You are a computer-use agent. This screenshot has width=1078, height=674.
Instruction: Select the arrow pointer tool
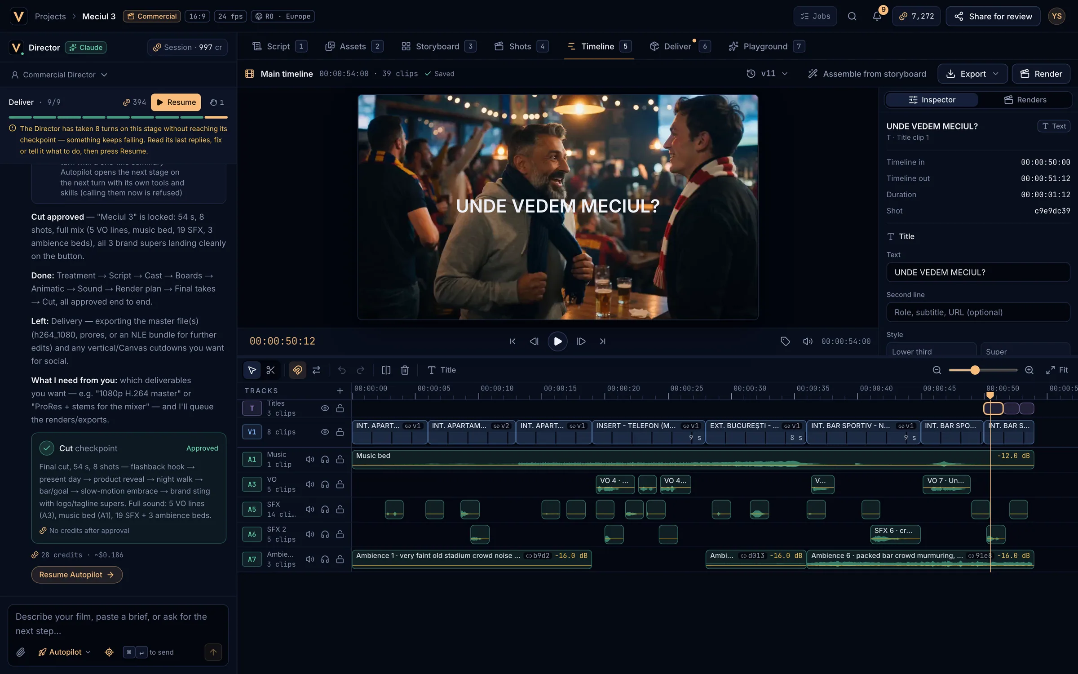252,370
